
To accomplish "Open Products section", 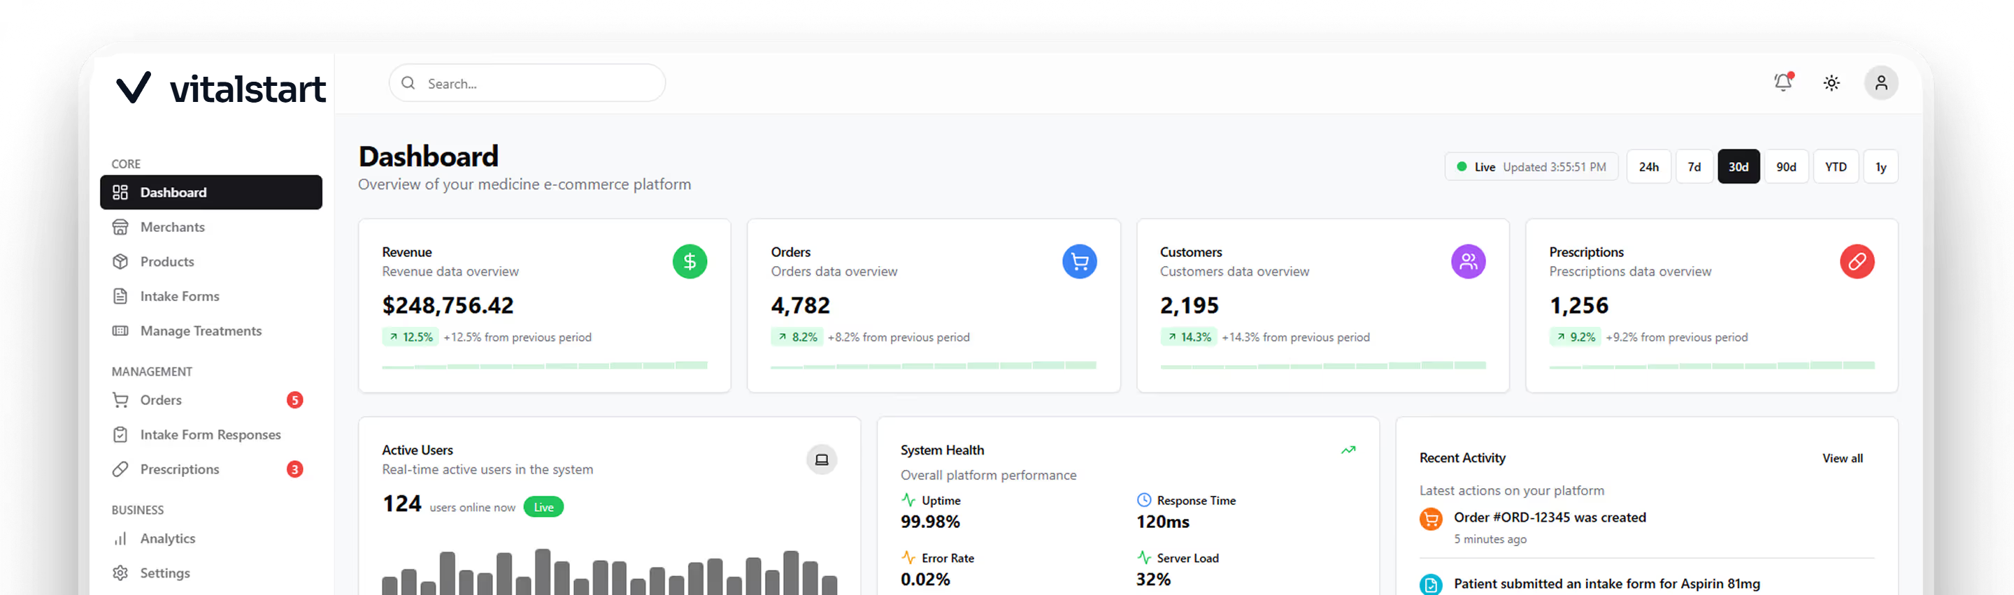I will [x=211, y=262].
